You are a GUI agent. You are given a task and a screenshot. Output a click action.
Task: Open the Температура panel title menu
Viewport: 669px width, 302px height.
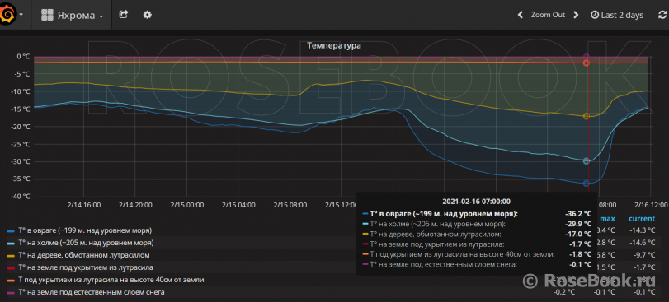(x=334, y=45)
